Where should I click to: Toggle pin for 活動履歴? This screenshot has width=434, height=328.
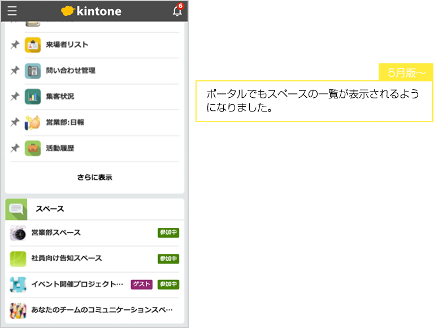[x=15, y=148]
